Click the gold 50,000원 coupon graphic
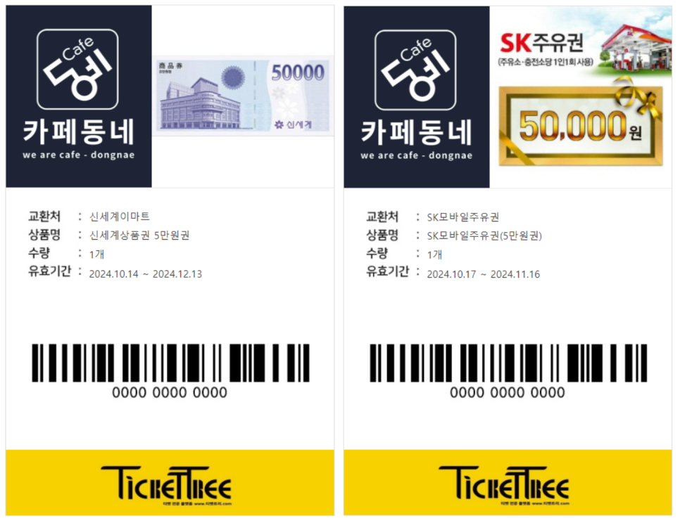 coord(581,126)
